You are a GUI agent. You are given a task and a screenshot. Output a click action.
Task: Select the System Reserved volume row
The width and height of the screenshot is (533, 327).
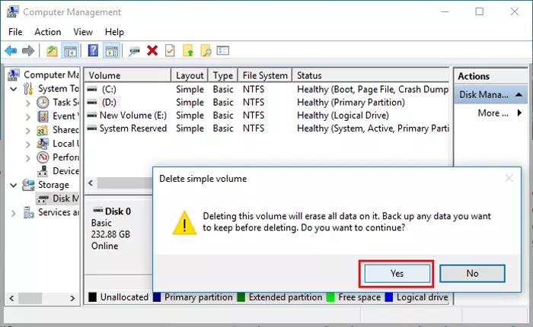(x=266, y=129)
